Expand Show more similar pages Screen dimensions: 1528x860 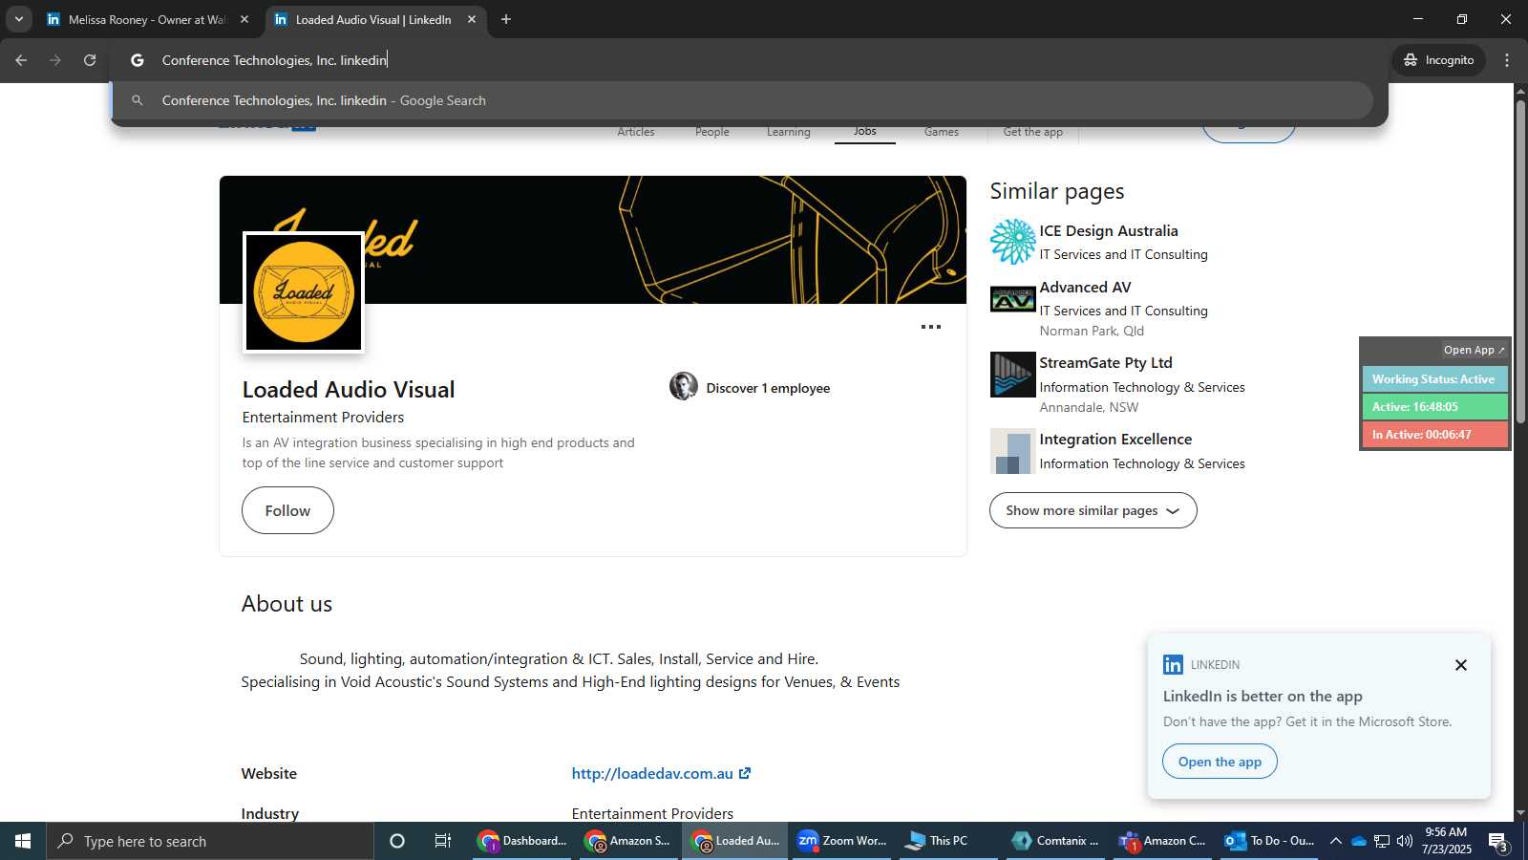(1093, 510)
